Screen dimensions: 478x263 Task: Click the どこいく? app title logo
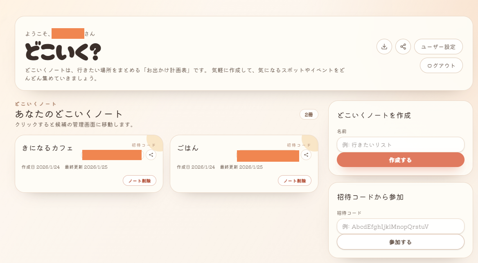63,52
